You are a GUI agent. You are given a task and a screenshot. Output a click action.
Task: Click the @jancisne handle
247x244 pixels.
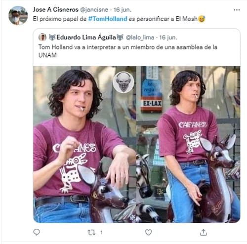point(94,10)
